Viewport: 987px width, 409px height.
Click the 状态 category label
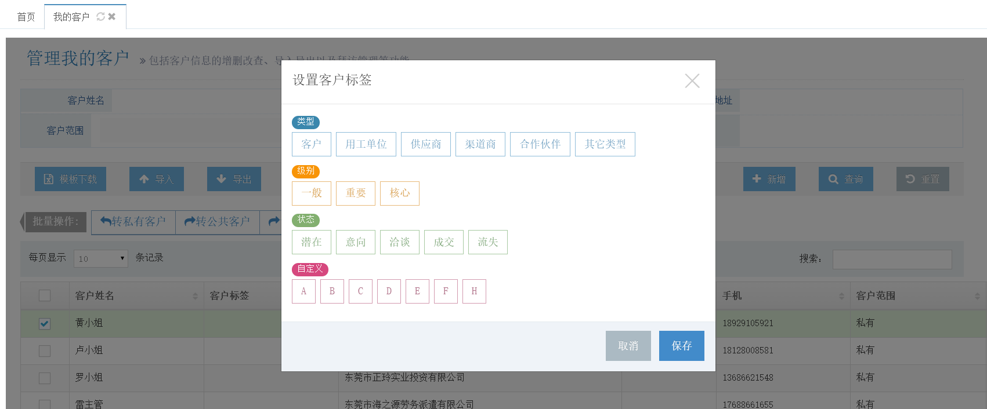pos(306,220)
